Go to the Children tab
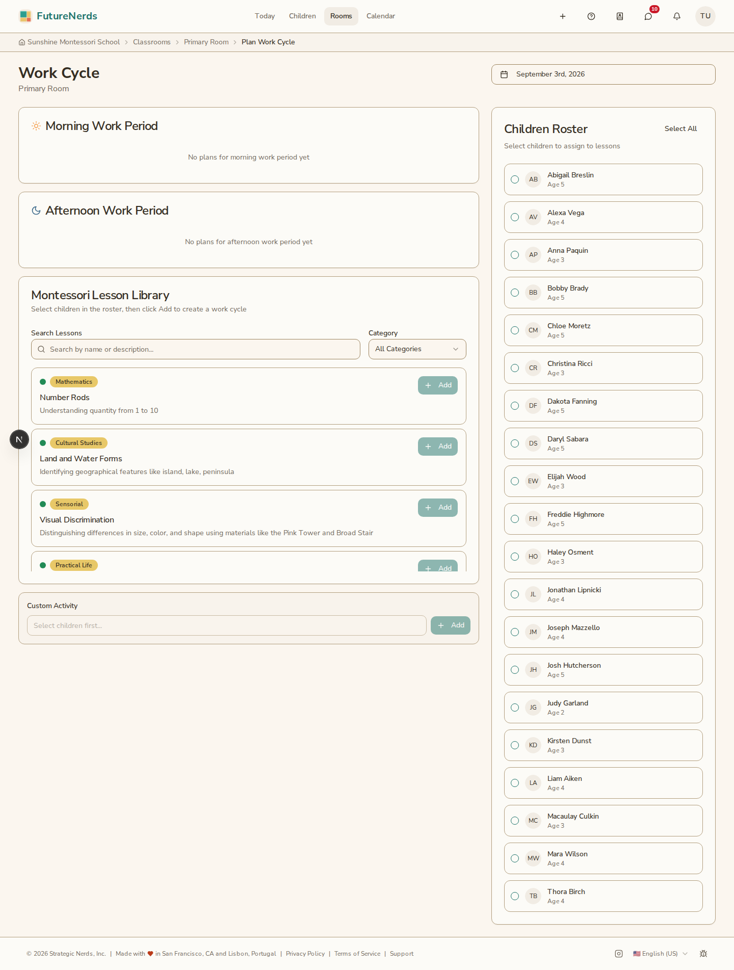 click(302, 16)
